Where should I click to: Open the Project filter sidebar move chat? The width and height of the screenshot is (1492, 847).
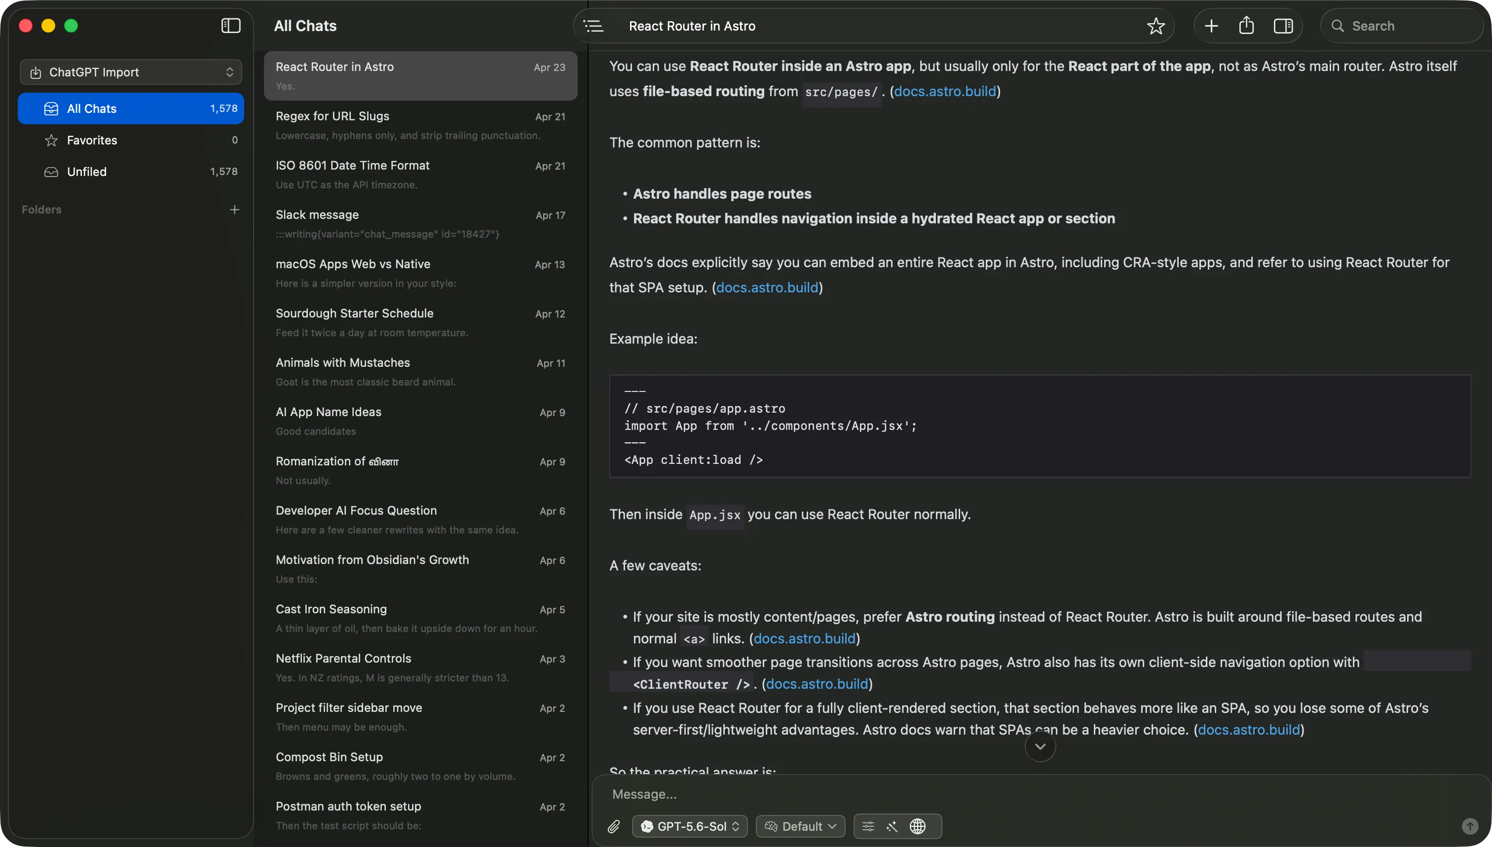click(420, 717)
